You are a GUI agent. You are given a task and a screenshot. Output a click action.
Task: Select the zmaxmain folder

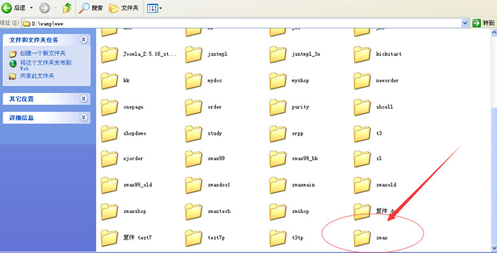[292, 185]
